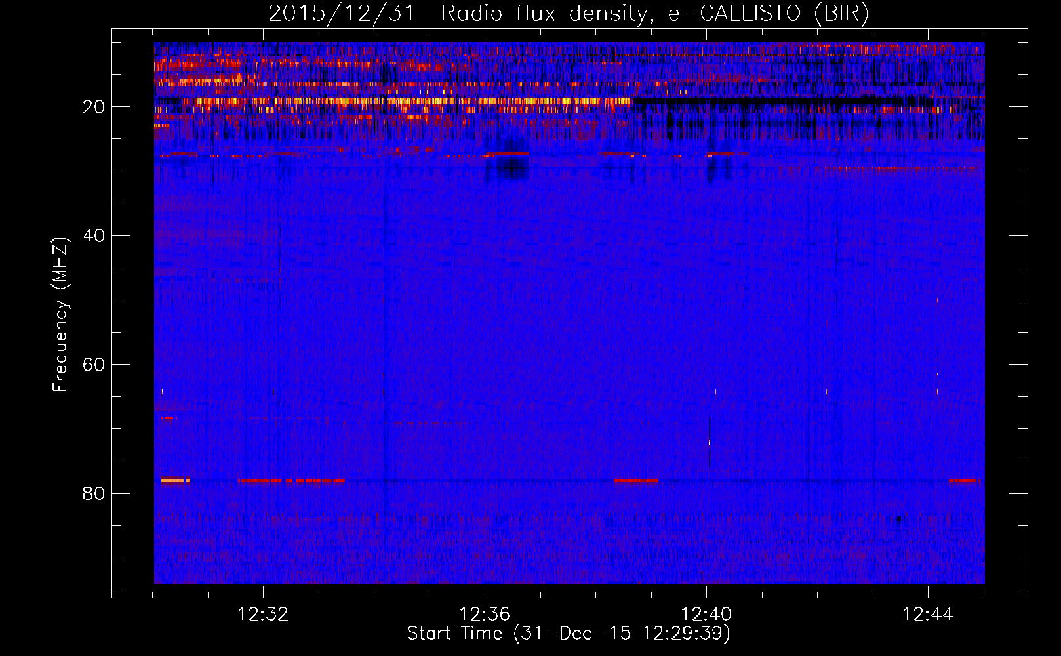The image size is (1061, 656).
Task: Click the 12:44 time tick label
Action: (x=928, y=615)
